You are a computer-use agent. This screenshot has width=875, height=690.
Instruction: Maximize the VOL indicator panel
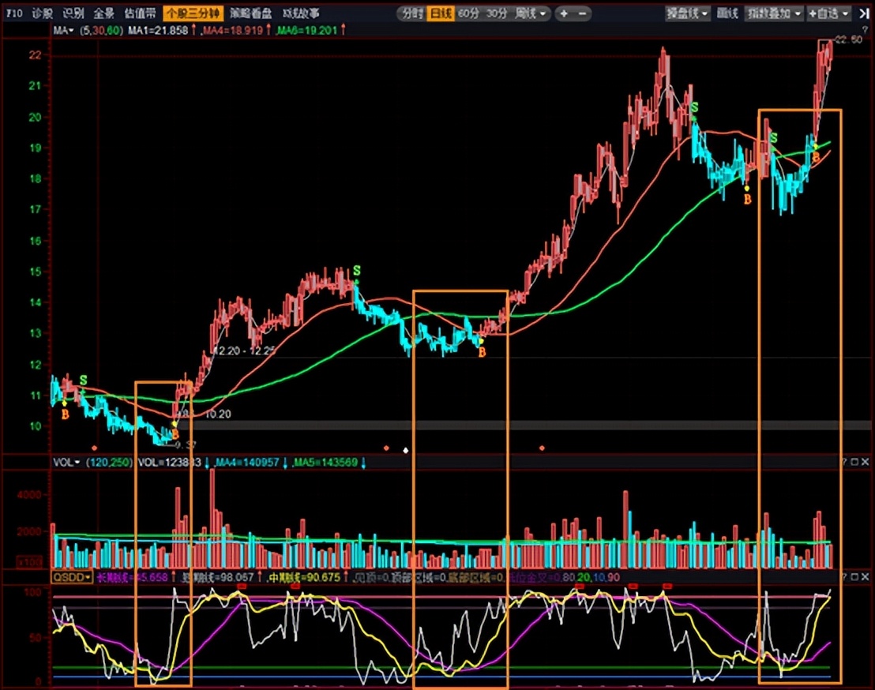[854, 462]
